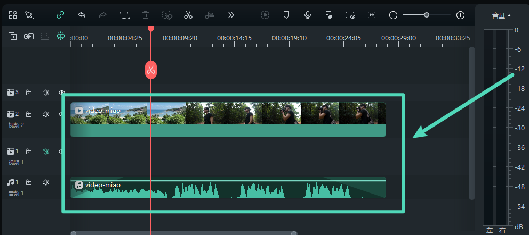The width and height of the screenshot is (529, 235).
Task: Unmute the Video 1 track
Action: tap(46, 152)
